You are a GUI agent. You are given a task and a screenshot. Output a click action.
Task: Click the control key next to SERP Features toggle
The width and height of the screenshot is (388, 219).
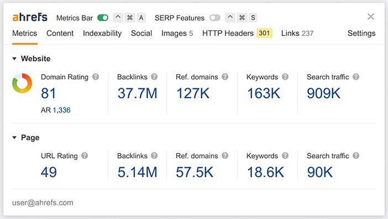[230, 18]
